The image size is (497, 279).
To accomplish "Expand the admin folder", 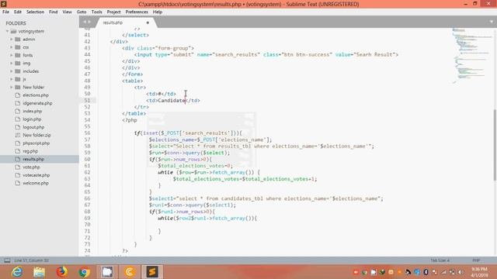I will [12, 40].
